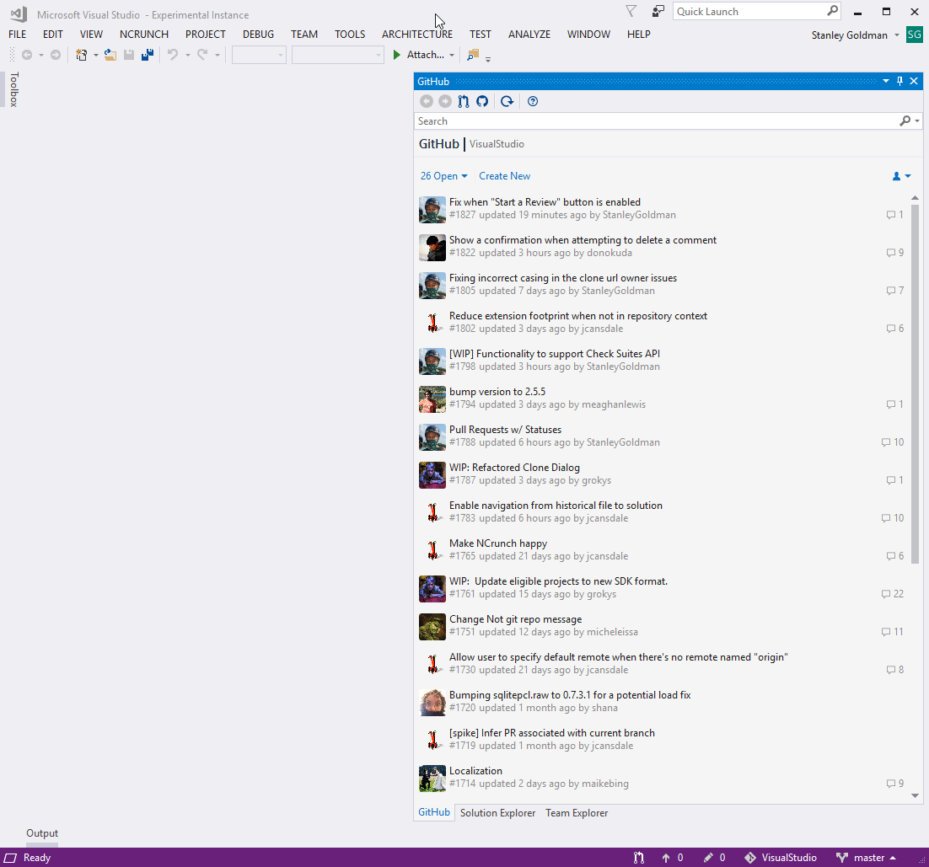Click the Create New link
This screenshot has height=867, width=929.
pos(504,176)
